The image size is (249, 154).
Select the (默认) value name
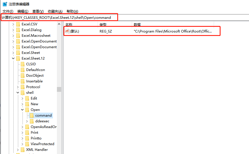75,31
